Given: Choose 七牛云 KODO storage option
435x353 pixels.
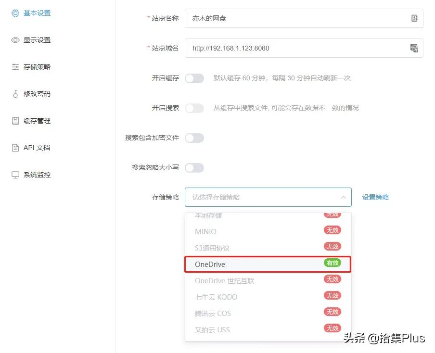Looking at the screenshot, I should 216,297.
